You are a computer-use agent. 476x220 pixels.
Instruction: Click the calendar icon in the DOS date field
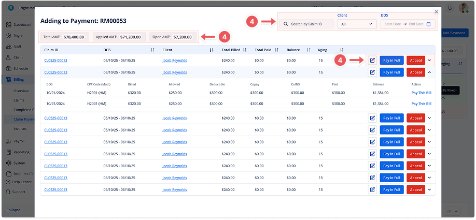pyautogui.click(x=428, y=24)
